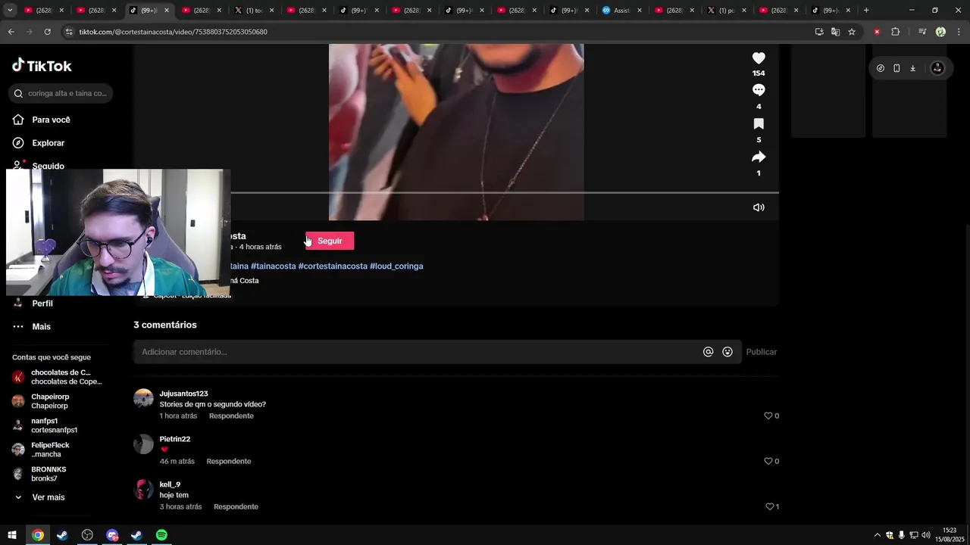Insert a mention with the @ icon
Viewport: 970px width, 545px height.
point(709,352)
